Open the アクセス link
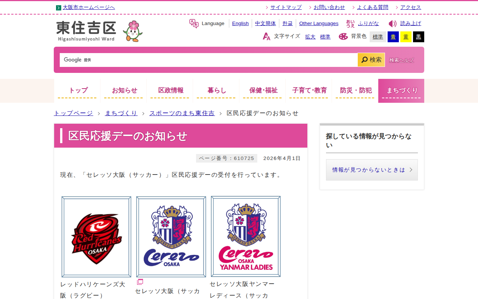478x299 pixels. (411, 7)
